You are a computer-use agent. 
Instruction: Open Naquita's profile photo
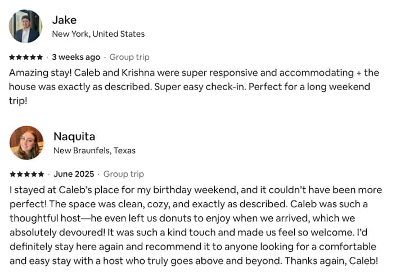click(26, 143)
